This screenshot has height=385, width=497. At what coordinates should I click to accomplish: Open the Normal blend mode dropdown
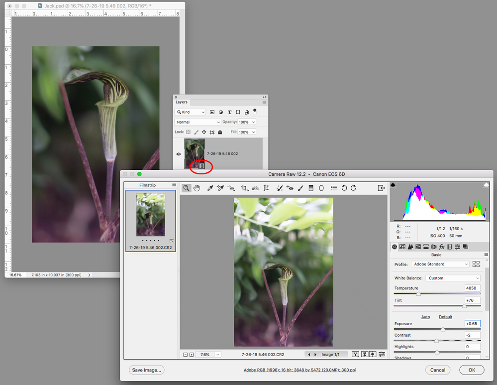198,122
